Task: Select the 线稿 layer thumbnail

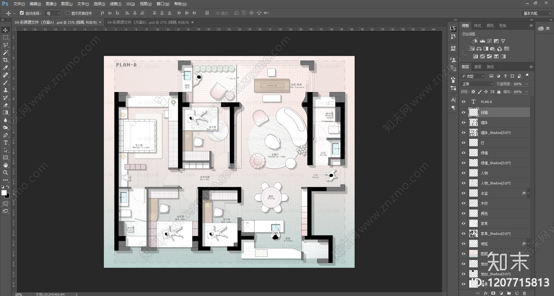Action: pyautogui.click(x=473, y=112)
